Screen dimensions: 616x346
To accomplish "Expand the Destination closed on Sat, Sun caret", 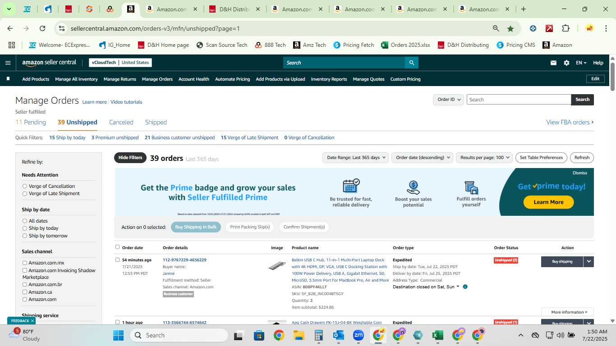I will 458,287.
